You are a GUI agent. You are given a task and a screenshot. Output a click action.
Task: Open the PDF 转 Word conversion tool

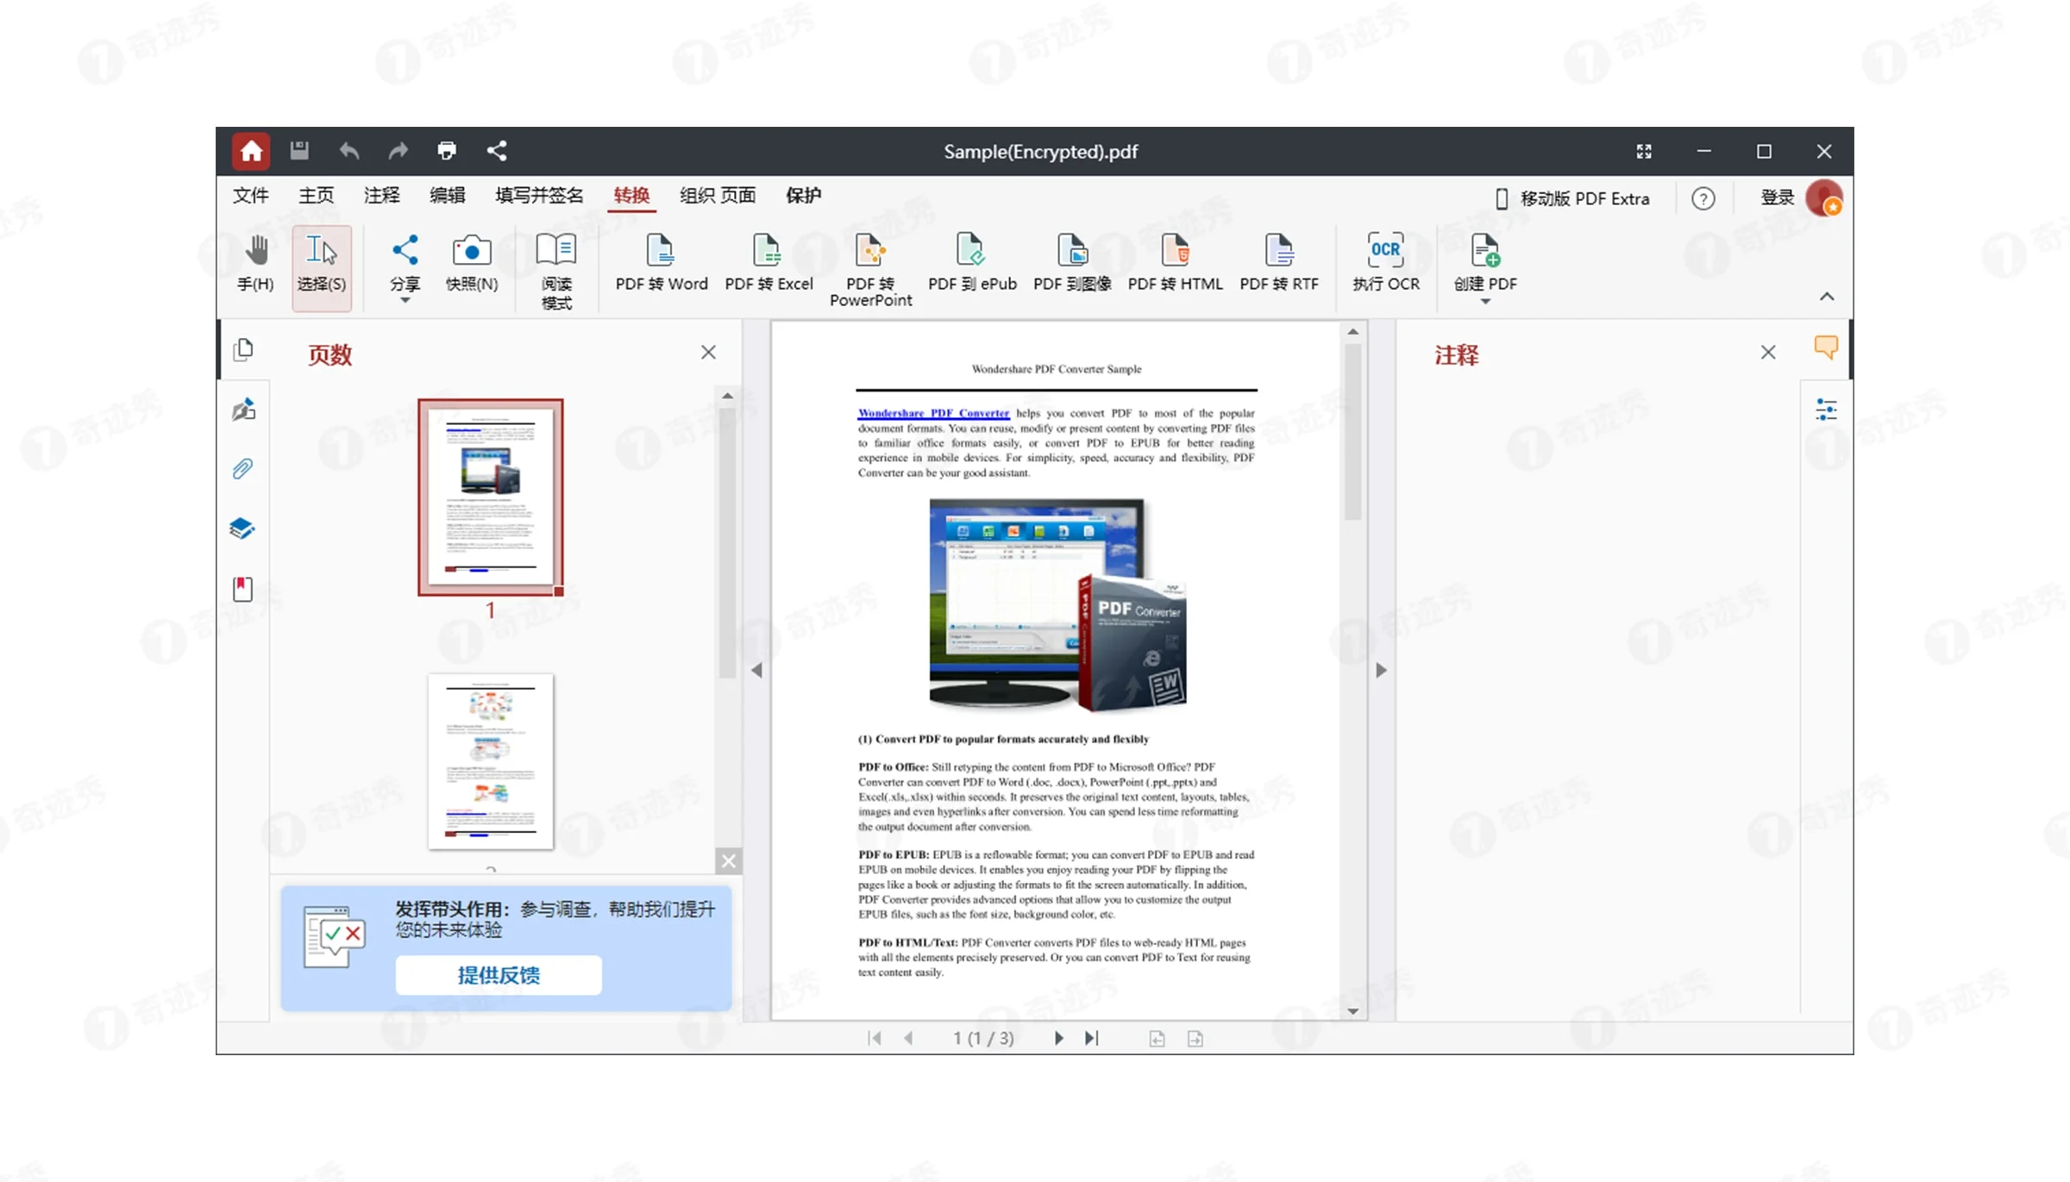point(661,263)
